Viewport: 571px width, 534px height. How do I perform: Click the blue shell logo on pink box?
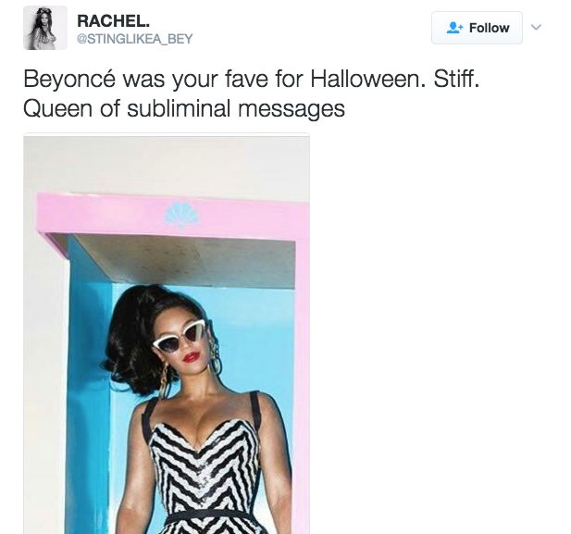coord(181,215)
